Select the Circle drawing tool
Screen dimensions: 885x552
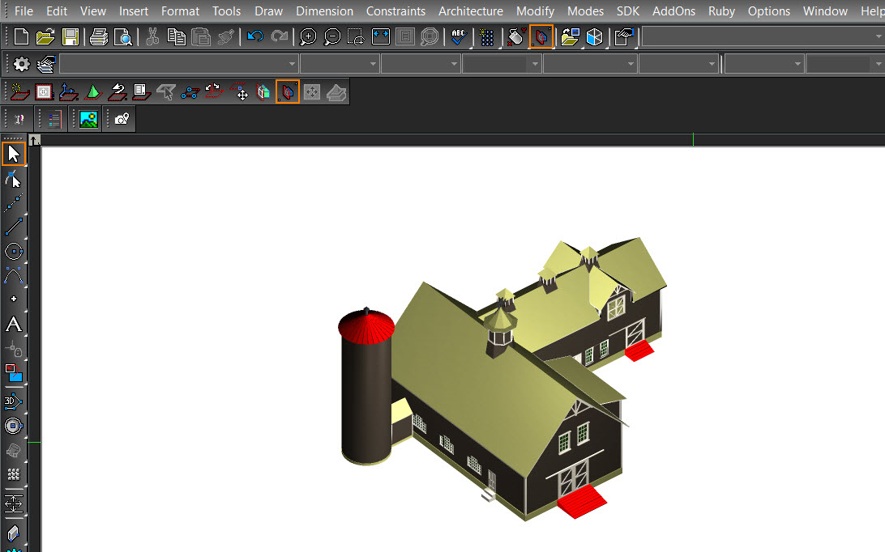pyautogui.click(x=14, y=251)
